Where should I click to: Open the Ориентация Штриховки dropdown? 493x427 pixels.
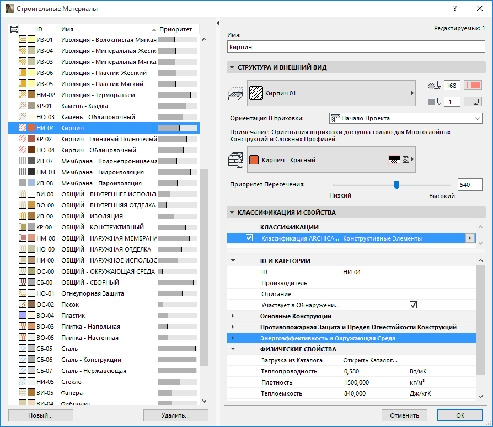click(405, 118)
